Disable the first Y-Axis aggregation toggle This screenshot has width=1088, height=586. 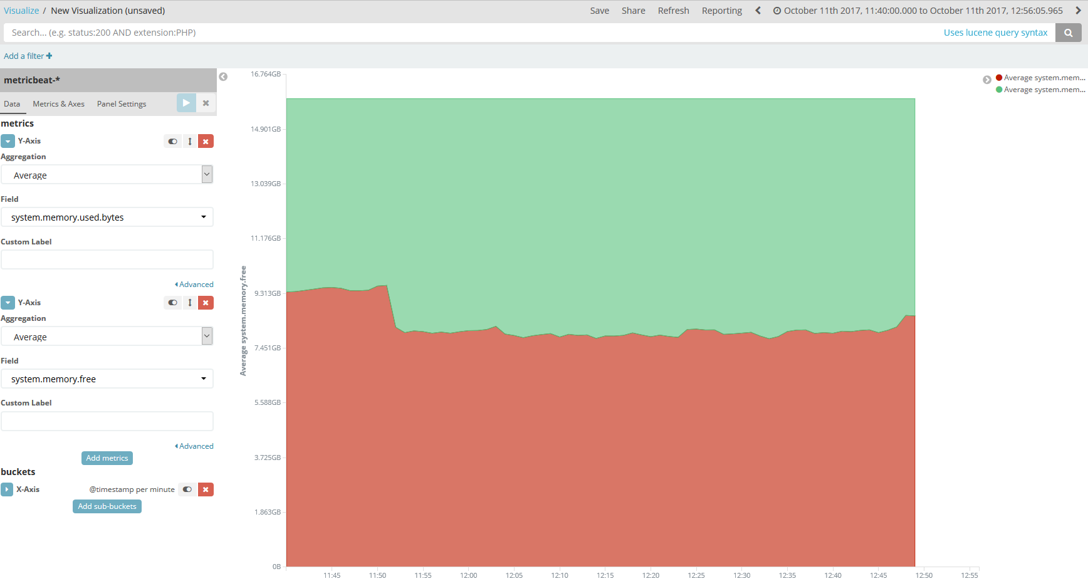point(172,141)
